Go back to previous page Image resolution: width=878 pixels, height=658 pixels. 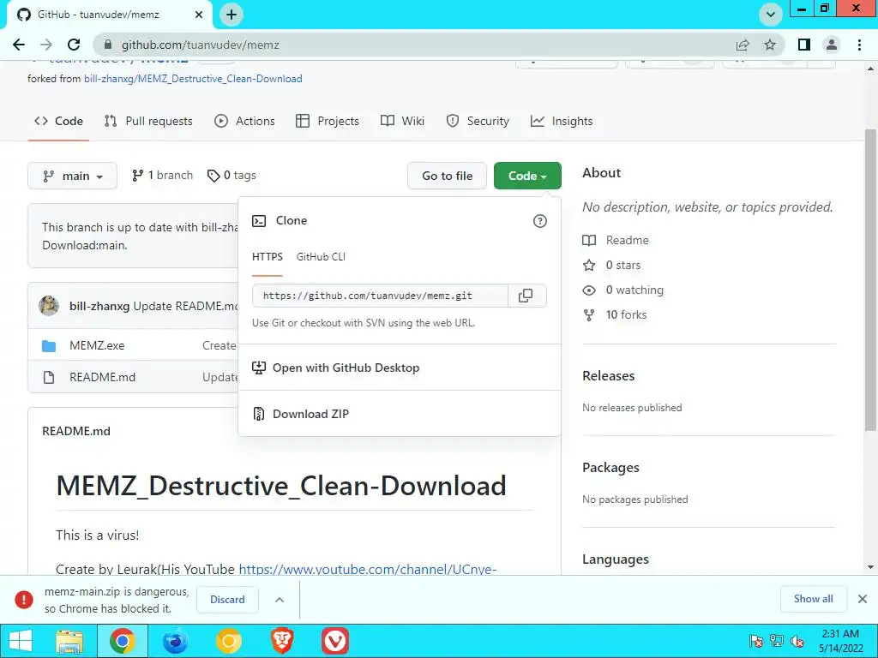click(x=19, y=45)
